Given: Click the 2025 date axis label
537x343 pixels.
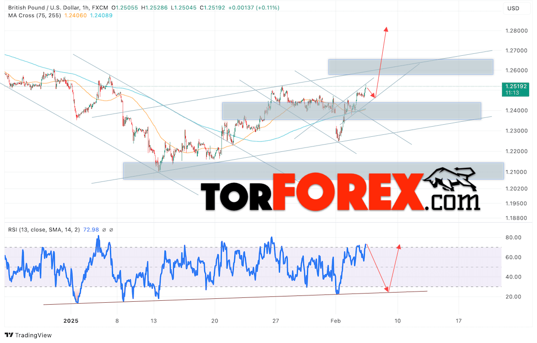Looking at the screenshot, I should (71, 321).
